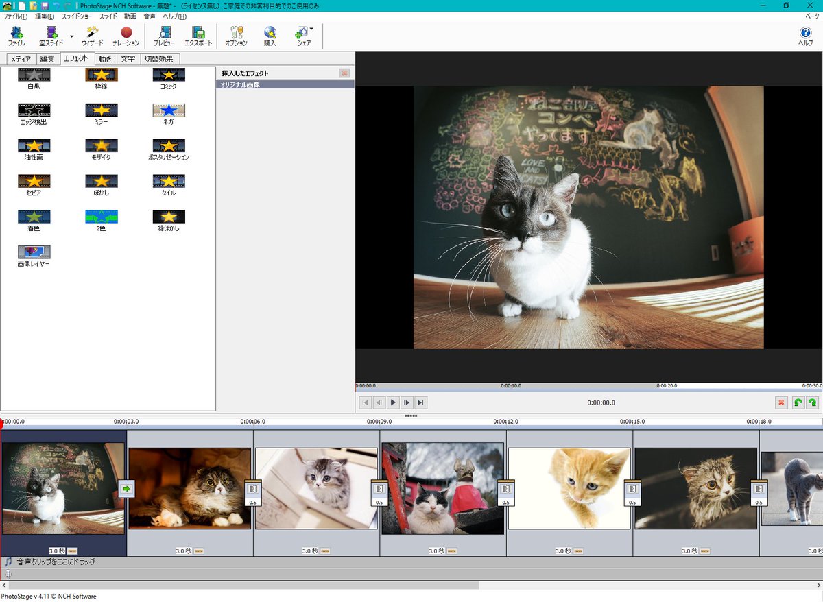Click the 購入 purchase icon
The width and height of the screenshot is (823, 602).
pyautogui.click(x=270, y=36)
